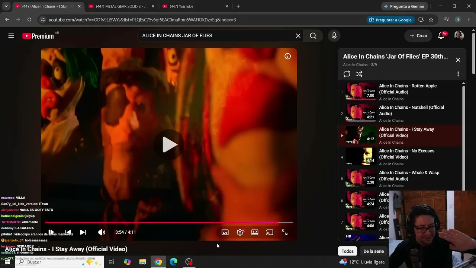
Task: Bookmark this page with the star
Action: 431,20
